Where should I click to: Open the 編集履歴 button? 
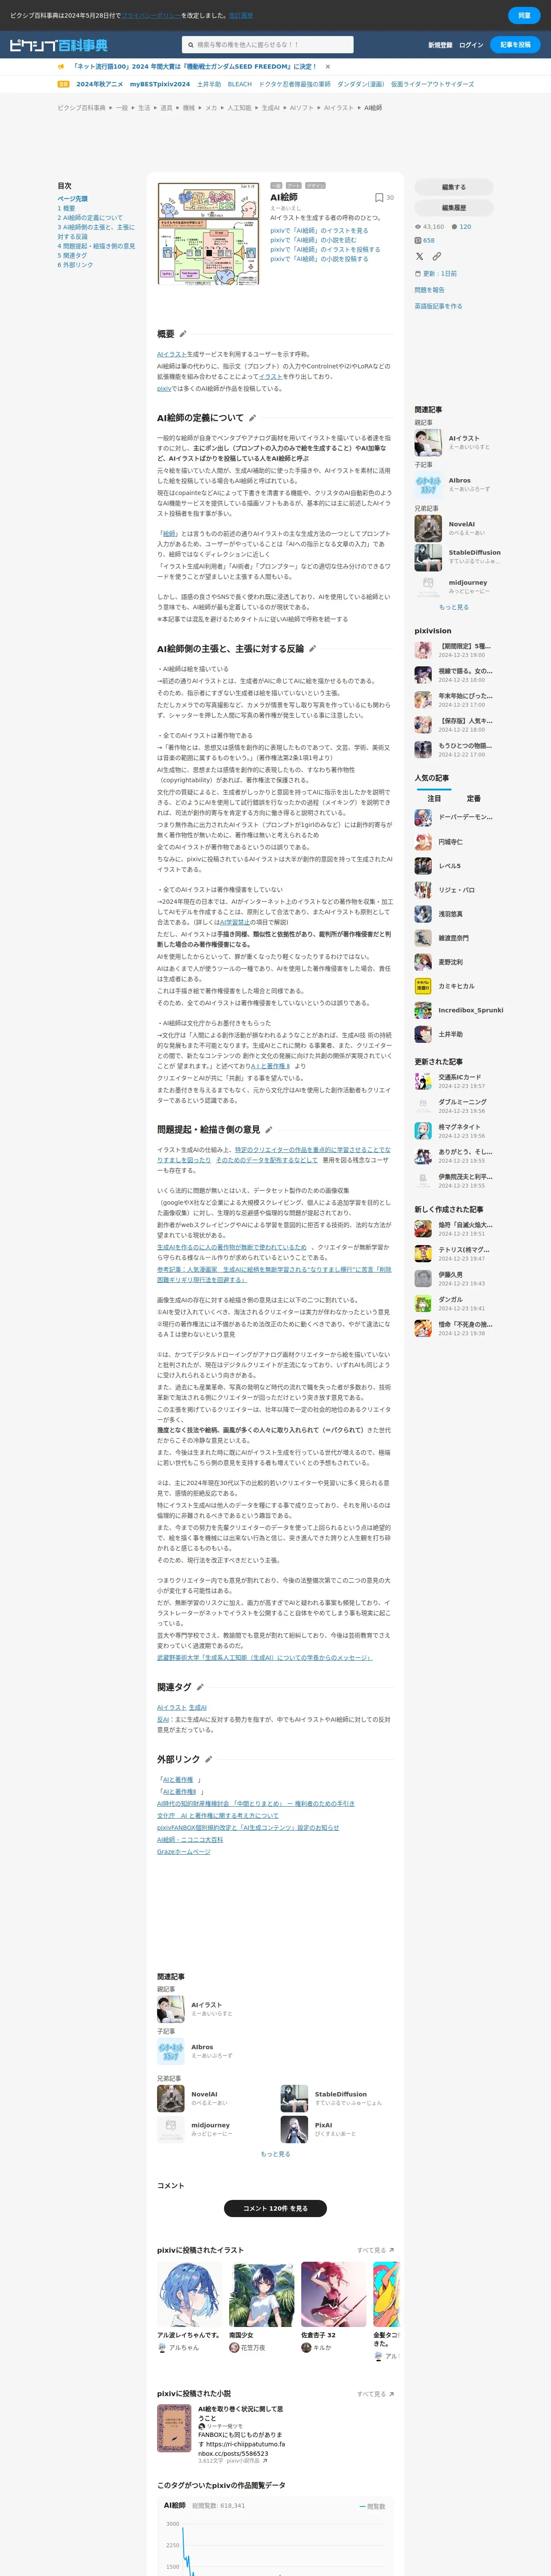[x=454, y=208]
